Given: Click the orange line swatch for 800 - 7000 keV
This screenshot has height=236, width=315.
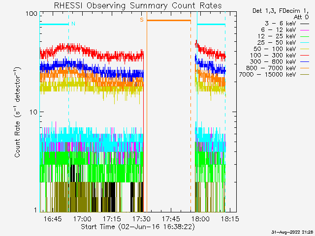Looking at the screenshot, I should pyautogui.click(x=305, y=68).
